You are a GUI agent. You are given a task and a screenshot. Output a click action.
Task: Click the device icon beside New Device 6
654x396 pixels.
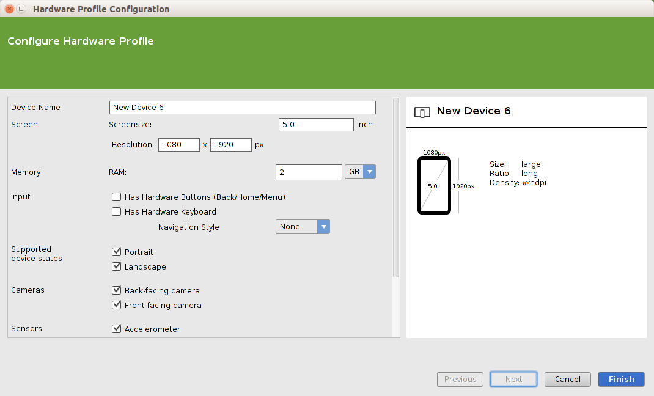coord(422,112)
